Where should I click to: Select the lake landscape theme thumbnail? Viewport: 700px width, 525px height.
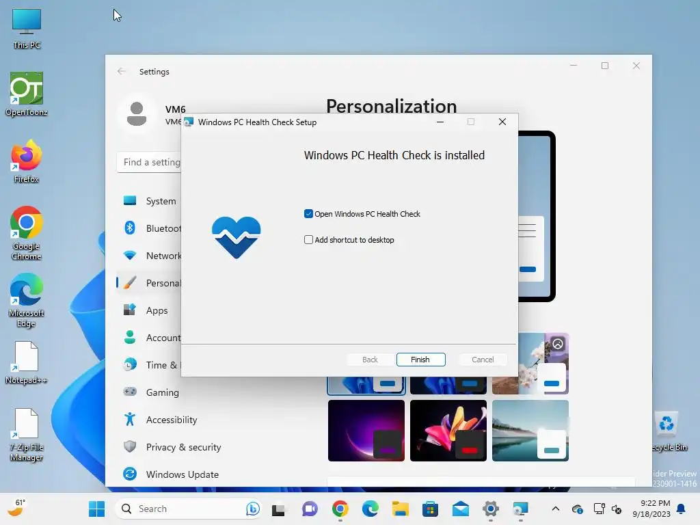(530, 431)
